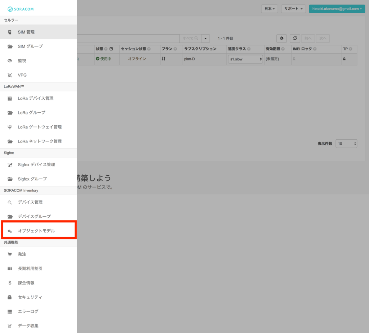Click the 前へ pagination button
This screenshot has width=369, height=333.
point(308,38)
